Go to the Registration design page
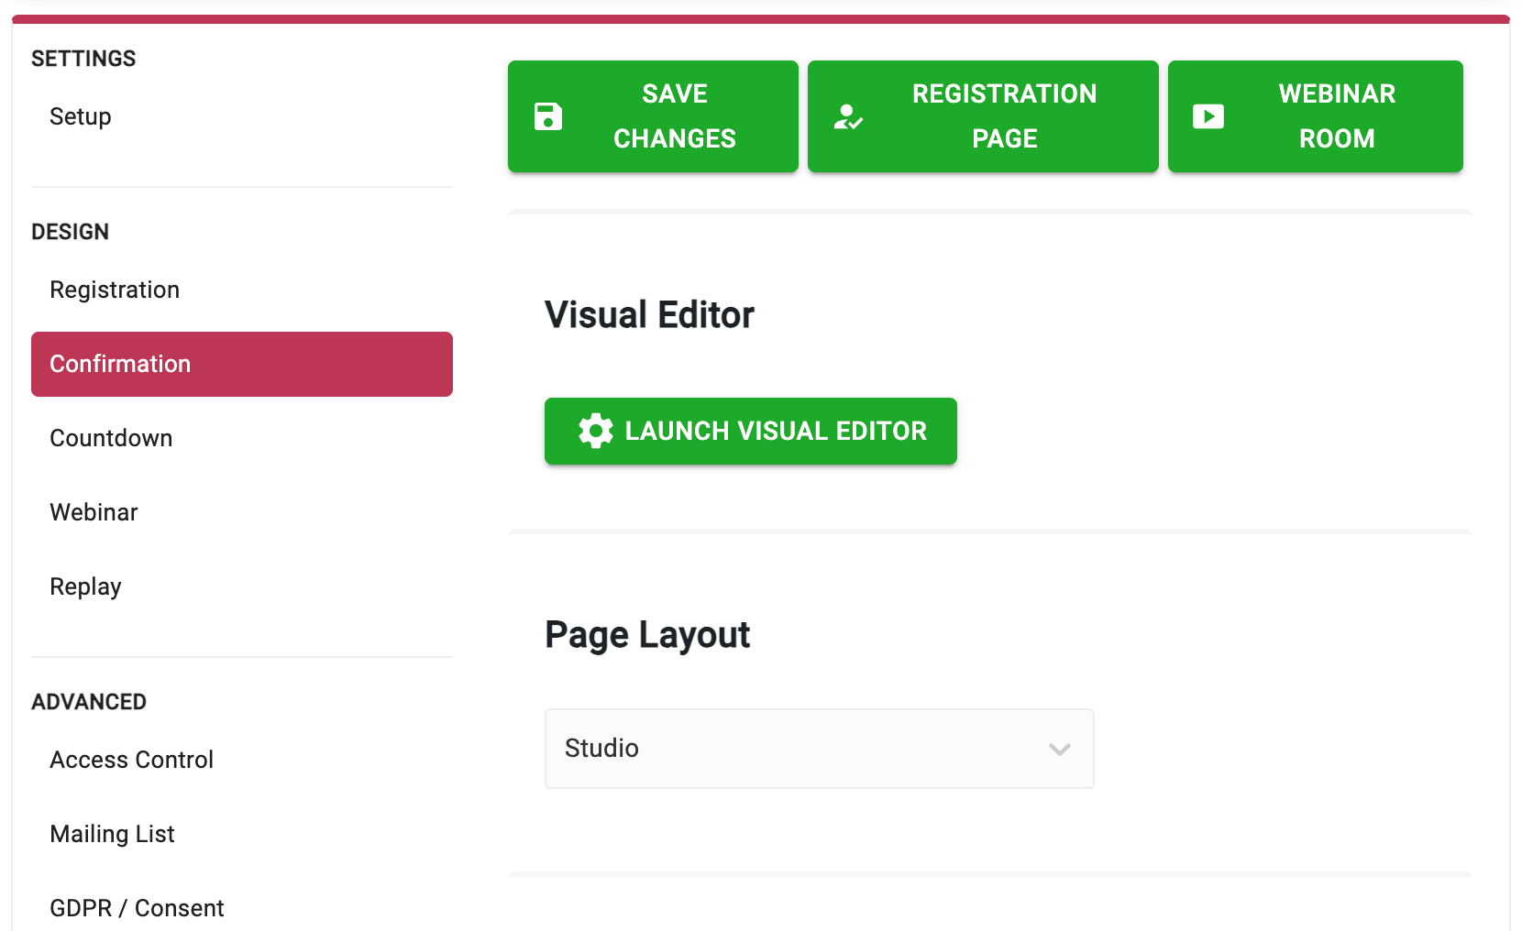 tap(115, 290)
